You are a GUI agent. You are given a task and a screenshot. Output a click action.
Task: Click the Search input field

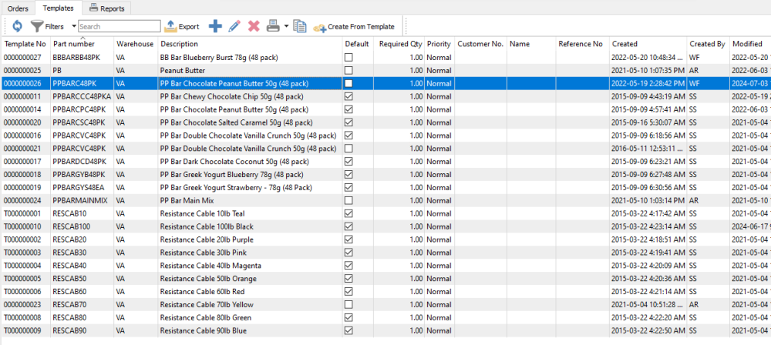point(120,26)
